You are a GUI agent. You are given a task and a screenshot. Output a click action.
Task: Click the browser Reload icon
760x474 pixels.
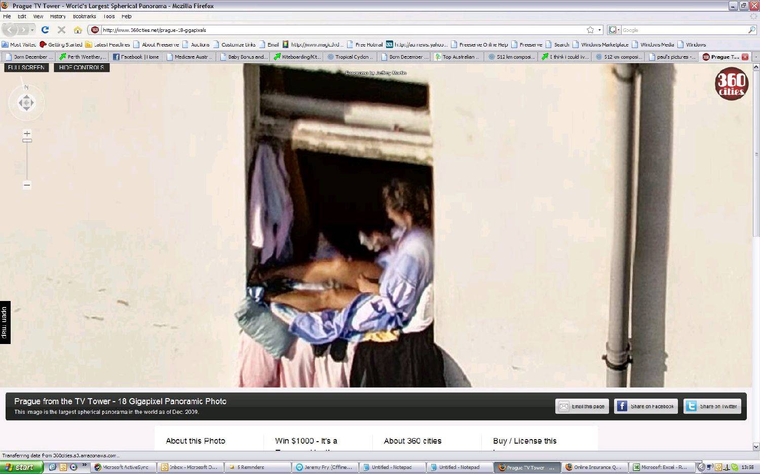[x=45, y=30]
